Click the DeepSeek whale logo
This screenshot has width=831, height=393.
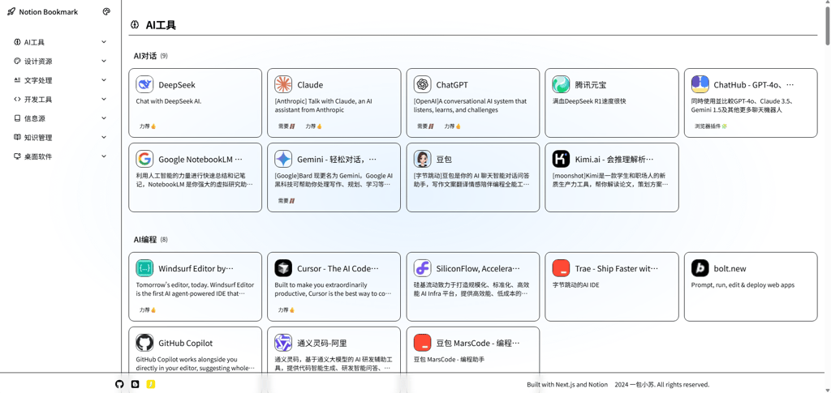point(144,84)
